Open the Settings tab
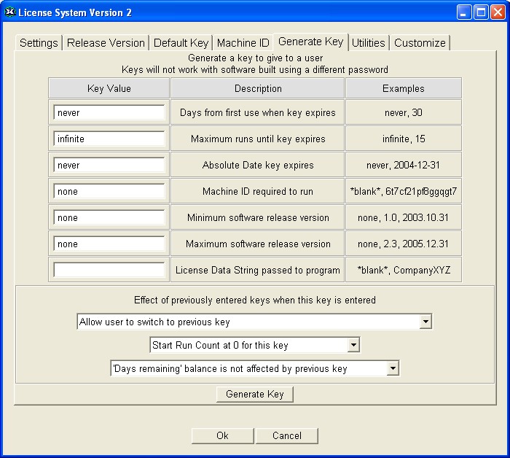510x458 pixels. 39,42
